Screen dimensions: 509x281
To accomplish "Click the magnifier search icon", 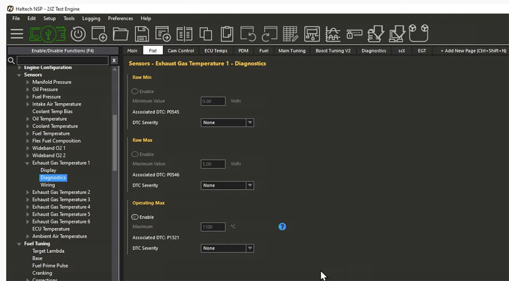I will coord(11,61).
